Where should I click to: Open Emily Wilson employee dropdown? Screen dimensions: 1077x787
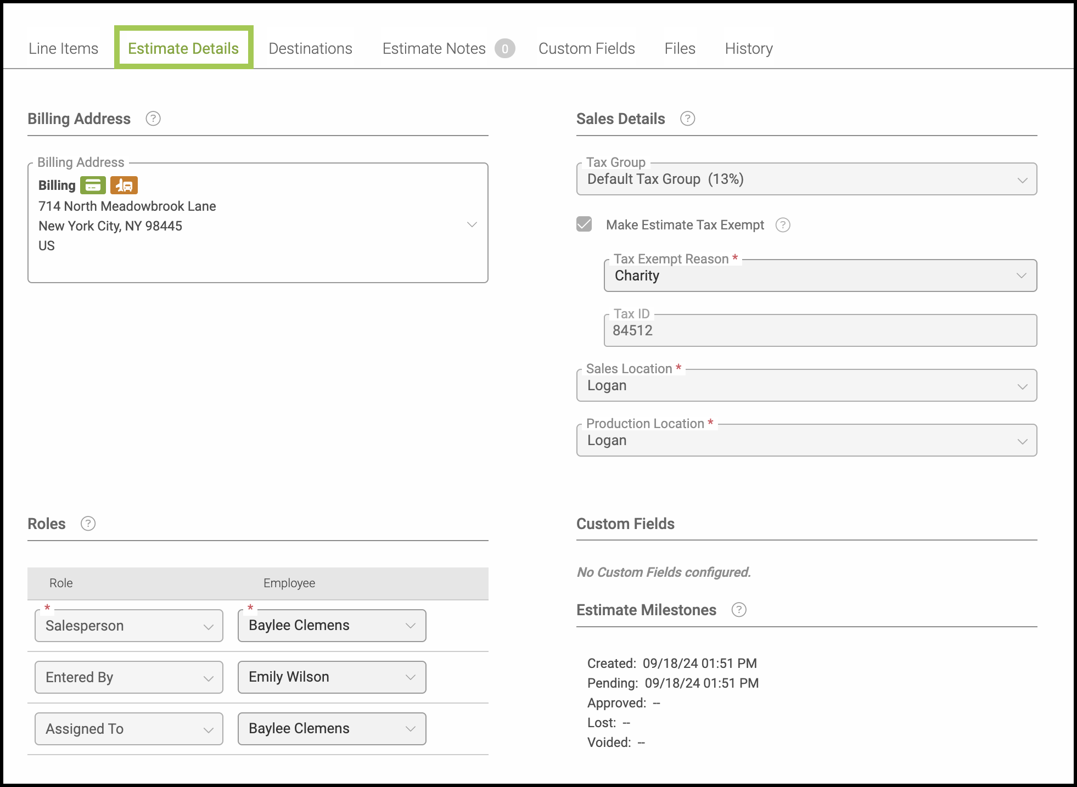pyautogui.click(x=332, y=677)
